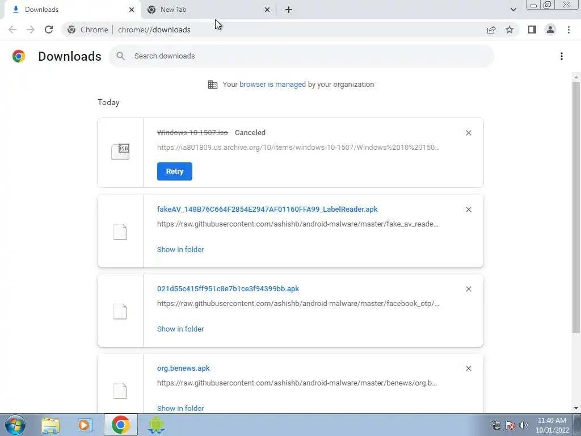Click the file icon for 021d55c415ff951c8e7b1ce3f94399bb.apk
Viewport: 581px width, 436px height.
120,312
